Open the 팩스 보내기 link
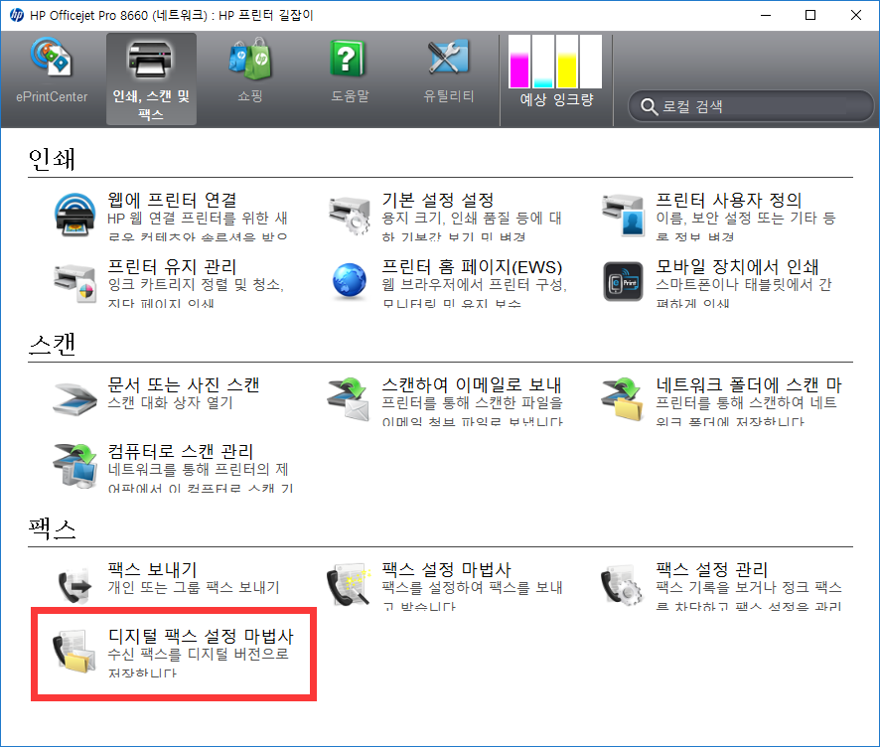The image size is (880, 747). (x=153, y=569)
